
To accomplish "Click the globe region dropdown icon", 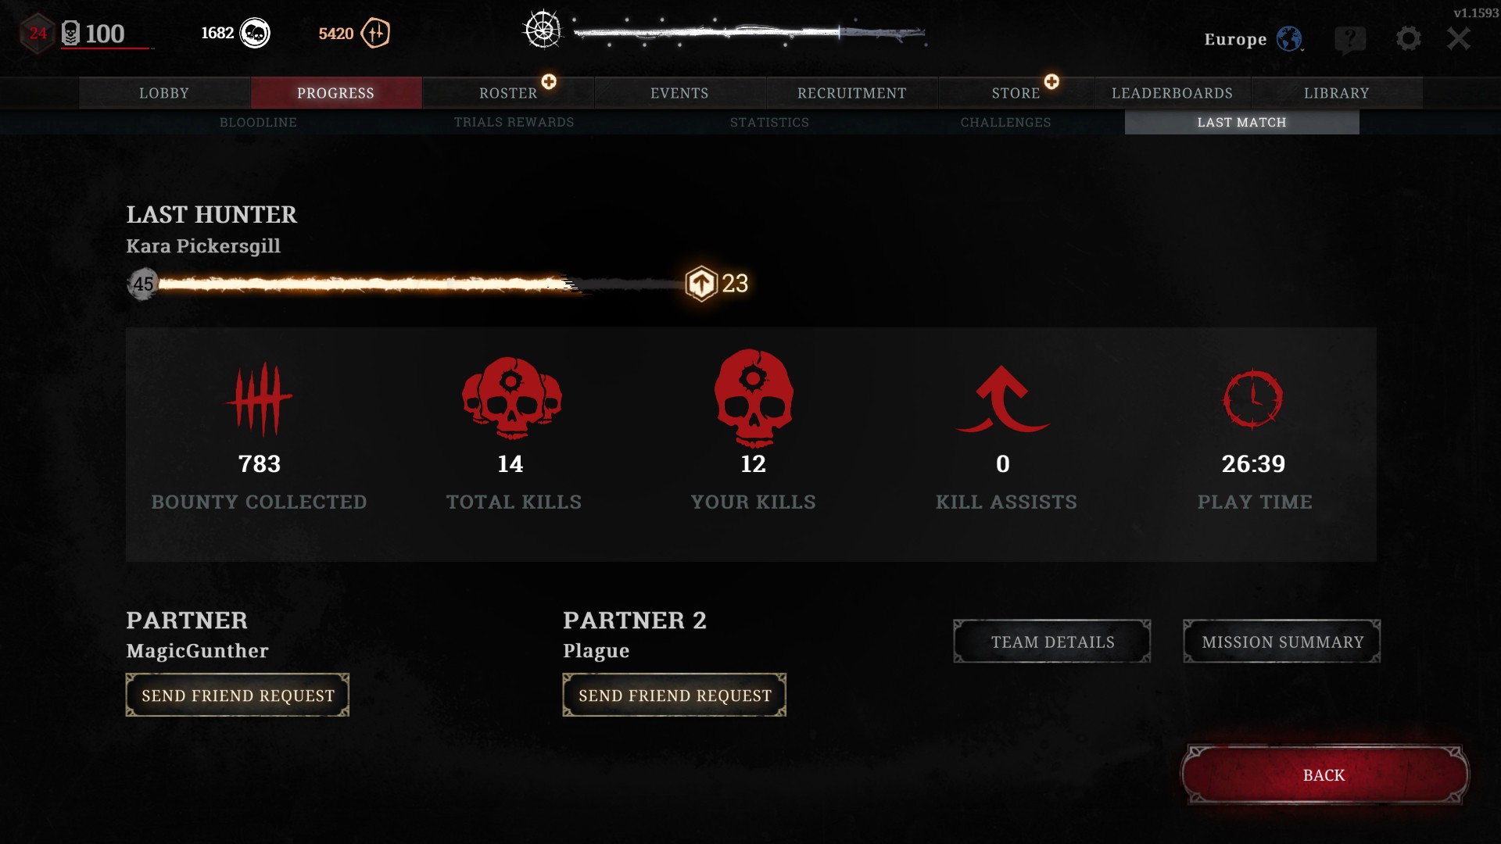I will tap(1289, 38).
